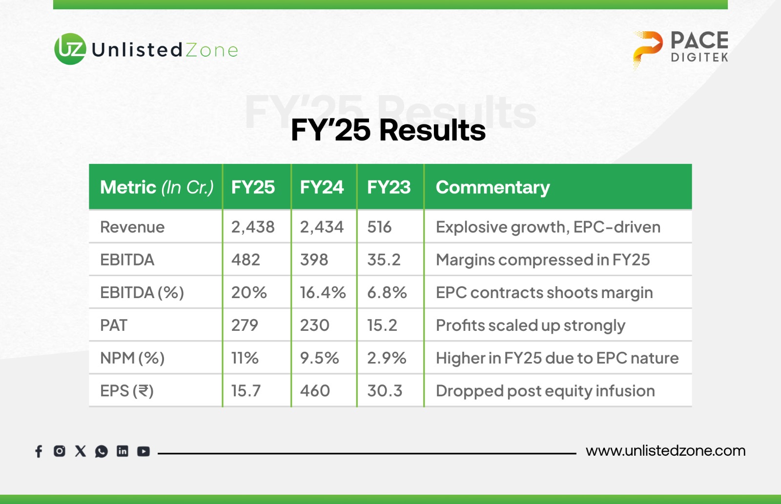Screen dimensions: 781x504
Task: Select the FY25 column header
Action: coord(253,187)
